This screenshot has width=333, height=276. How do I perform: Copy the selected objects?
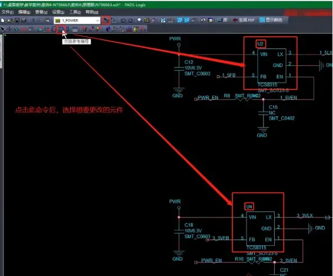tap(40, 20)
